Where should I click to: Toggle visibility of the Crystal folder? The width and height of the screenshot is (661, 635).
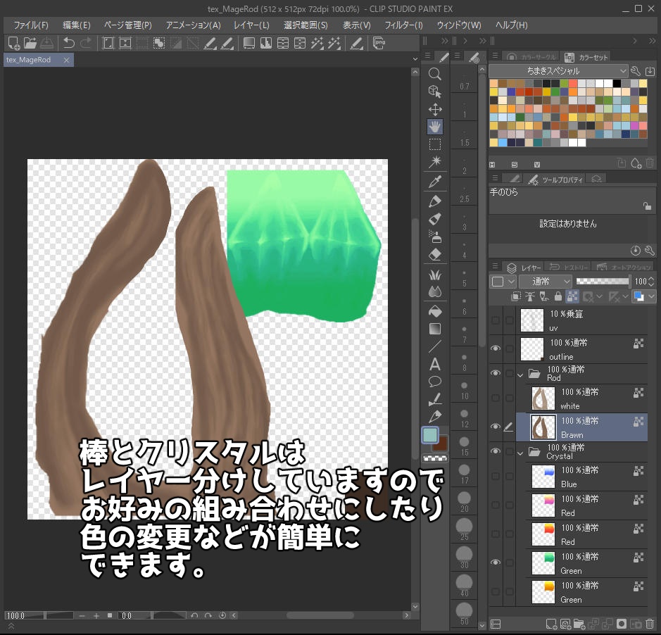[x=496, y=451]
